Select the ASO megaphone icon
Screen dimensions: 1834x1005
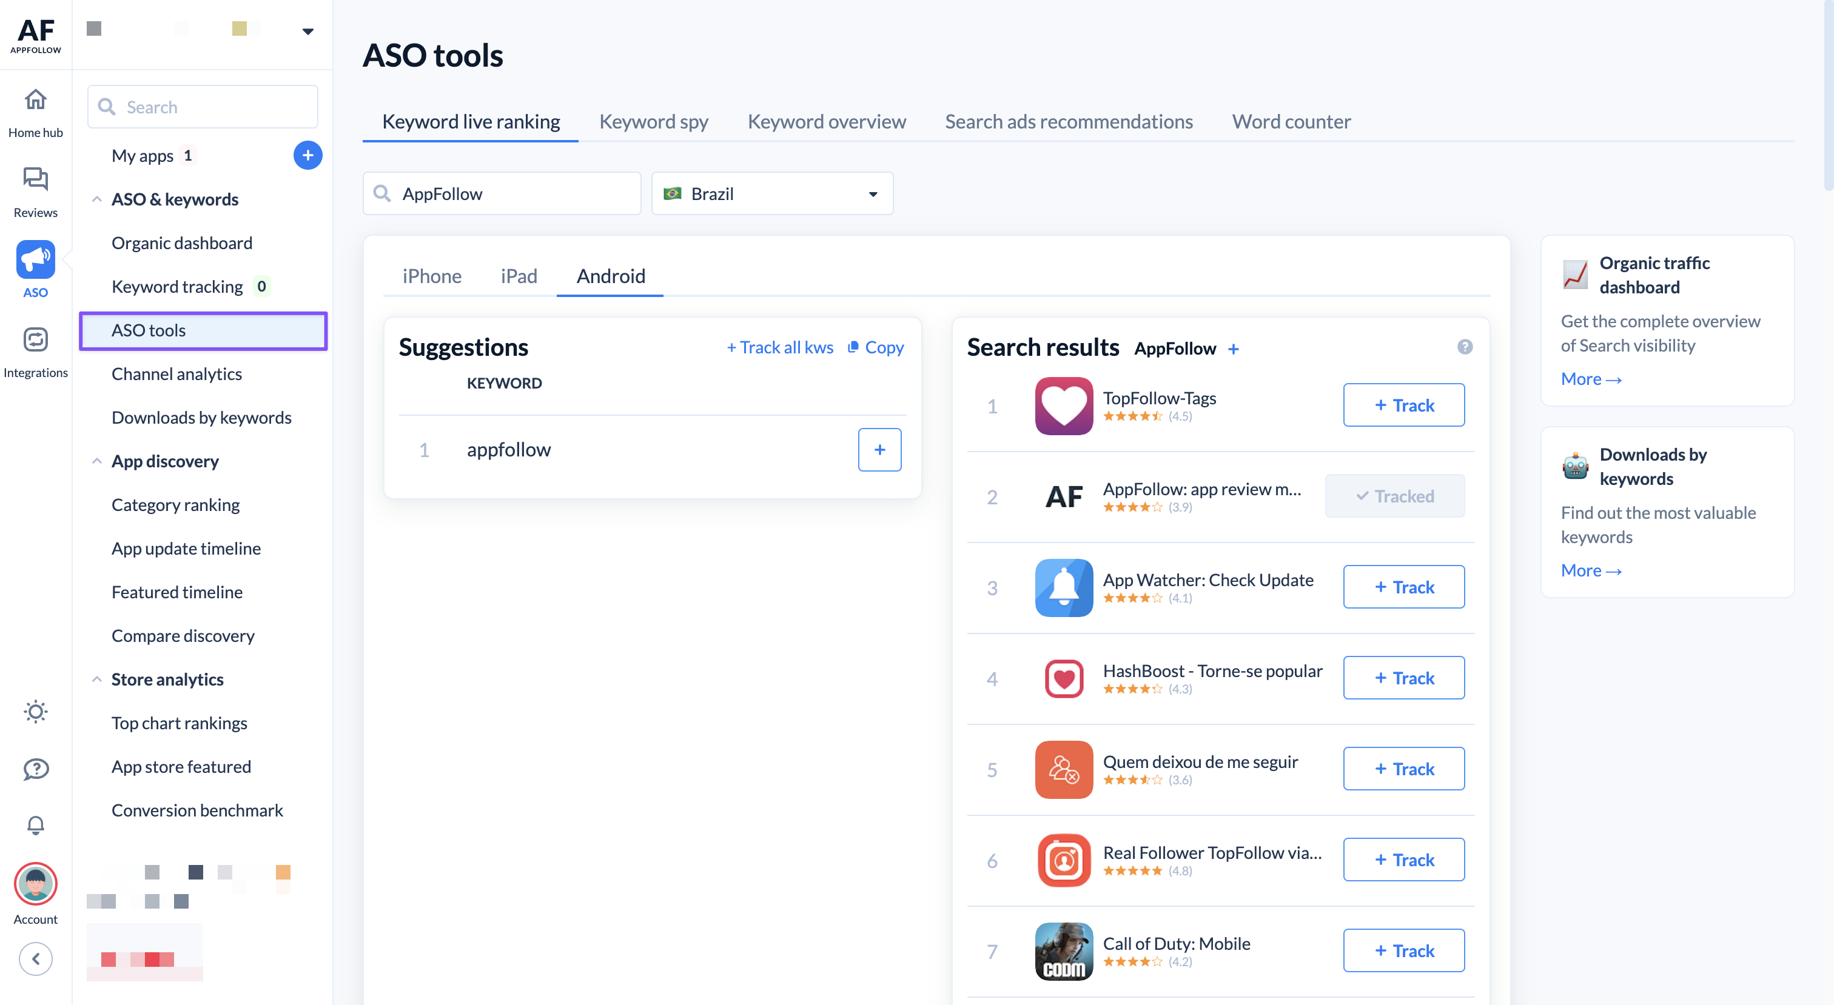[x=35, y=260]
